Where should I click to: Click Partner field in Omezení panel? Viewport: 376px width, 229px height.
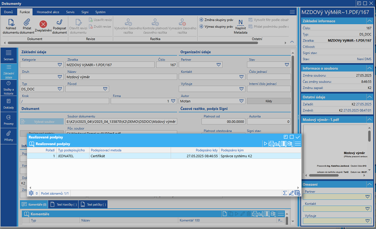(x=337, y=197)
